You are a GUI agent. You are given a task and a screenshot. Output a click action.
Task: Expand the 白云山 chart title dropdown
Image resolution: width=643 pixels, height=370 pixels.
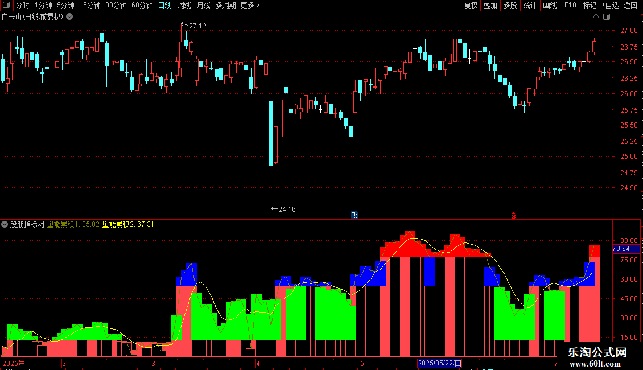[x=70, y=17]
